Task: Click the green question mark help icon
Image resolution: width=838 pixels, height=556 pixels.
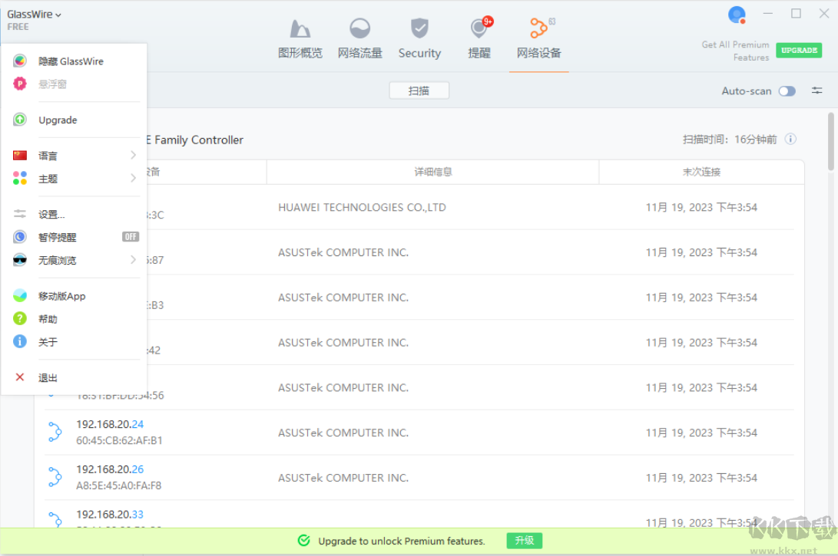Action: pyautogui.click(x=20, y=318)
